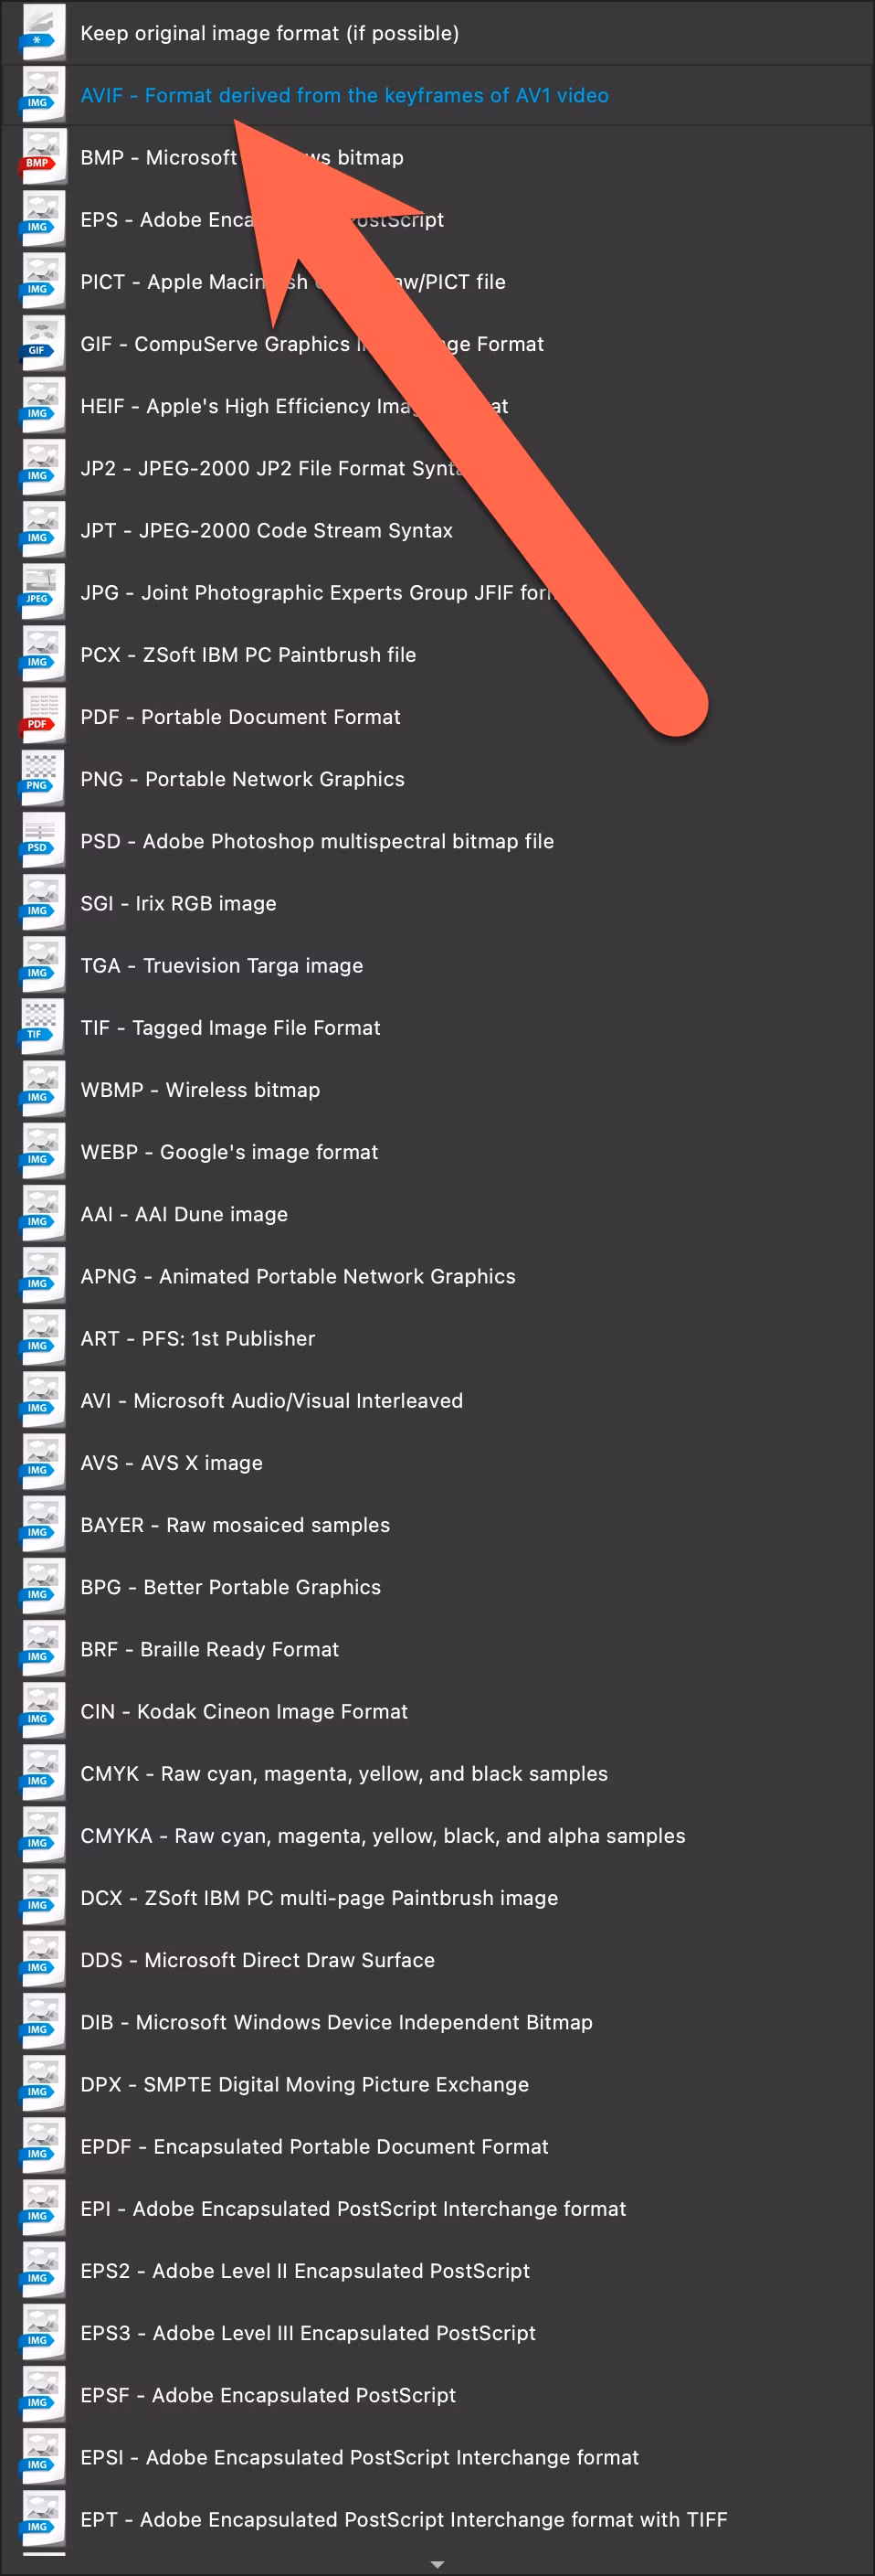Click the icon beside TGA format

[42, 965]
